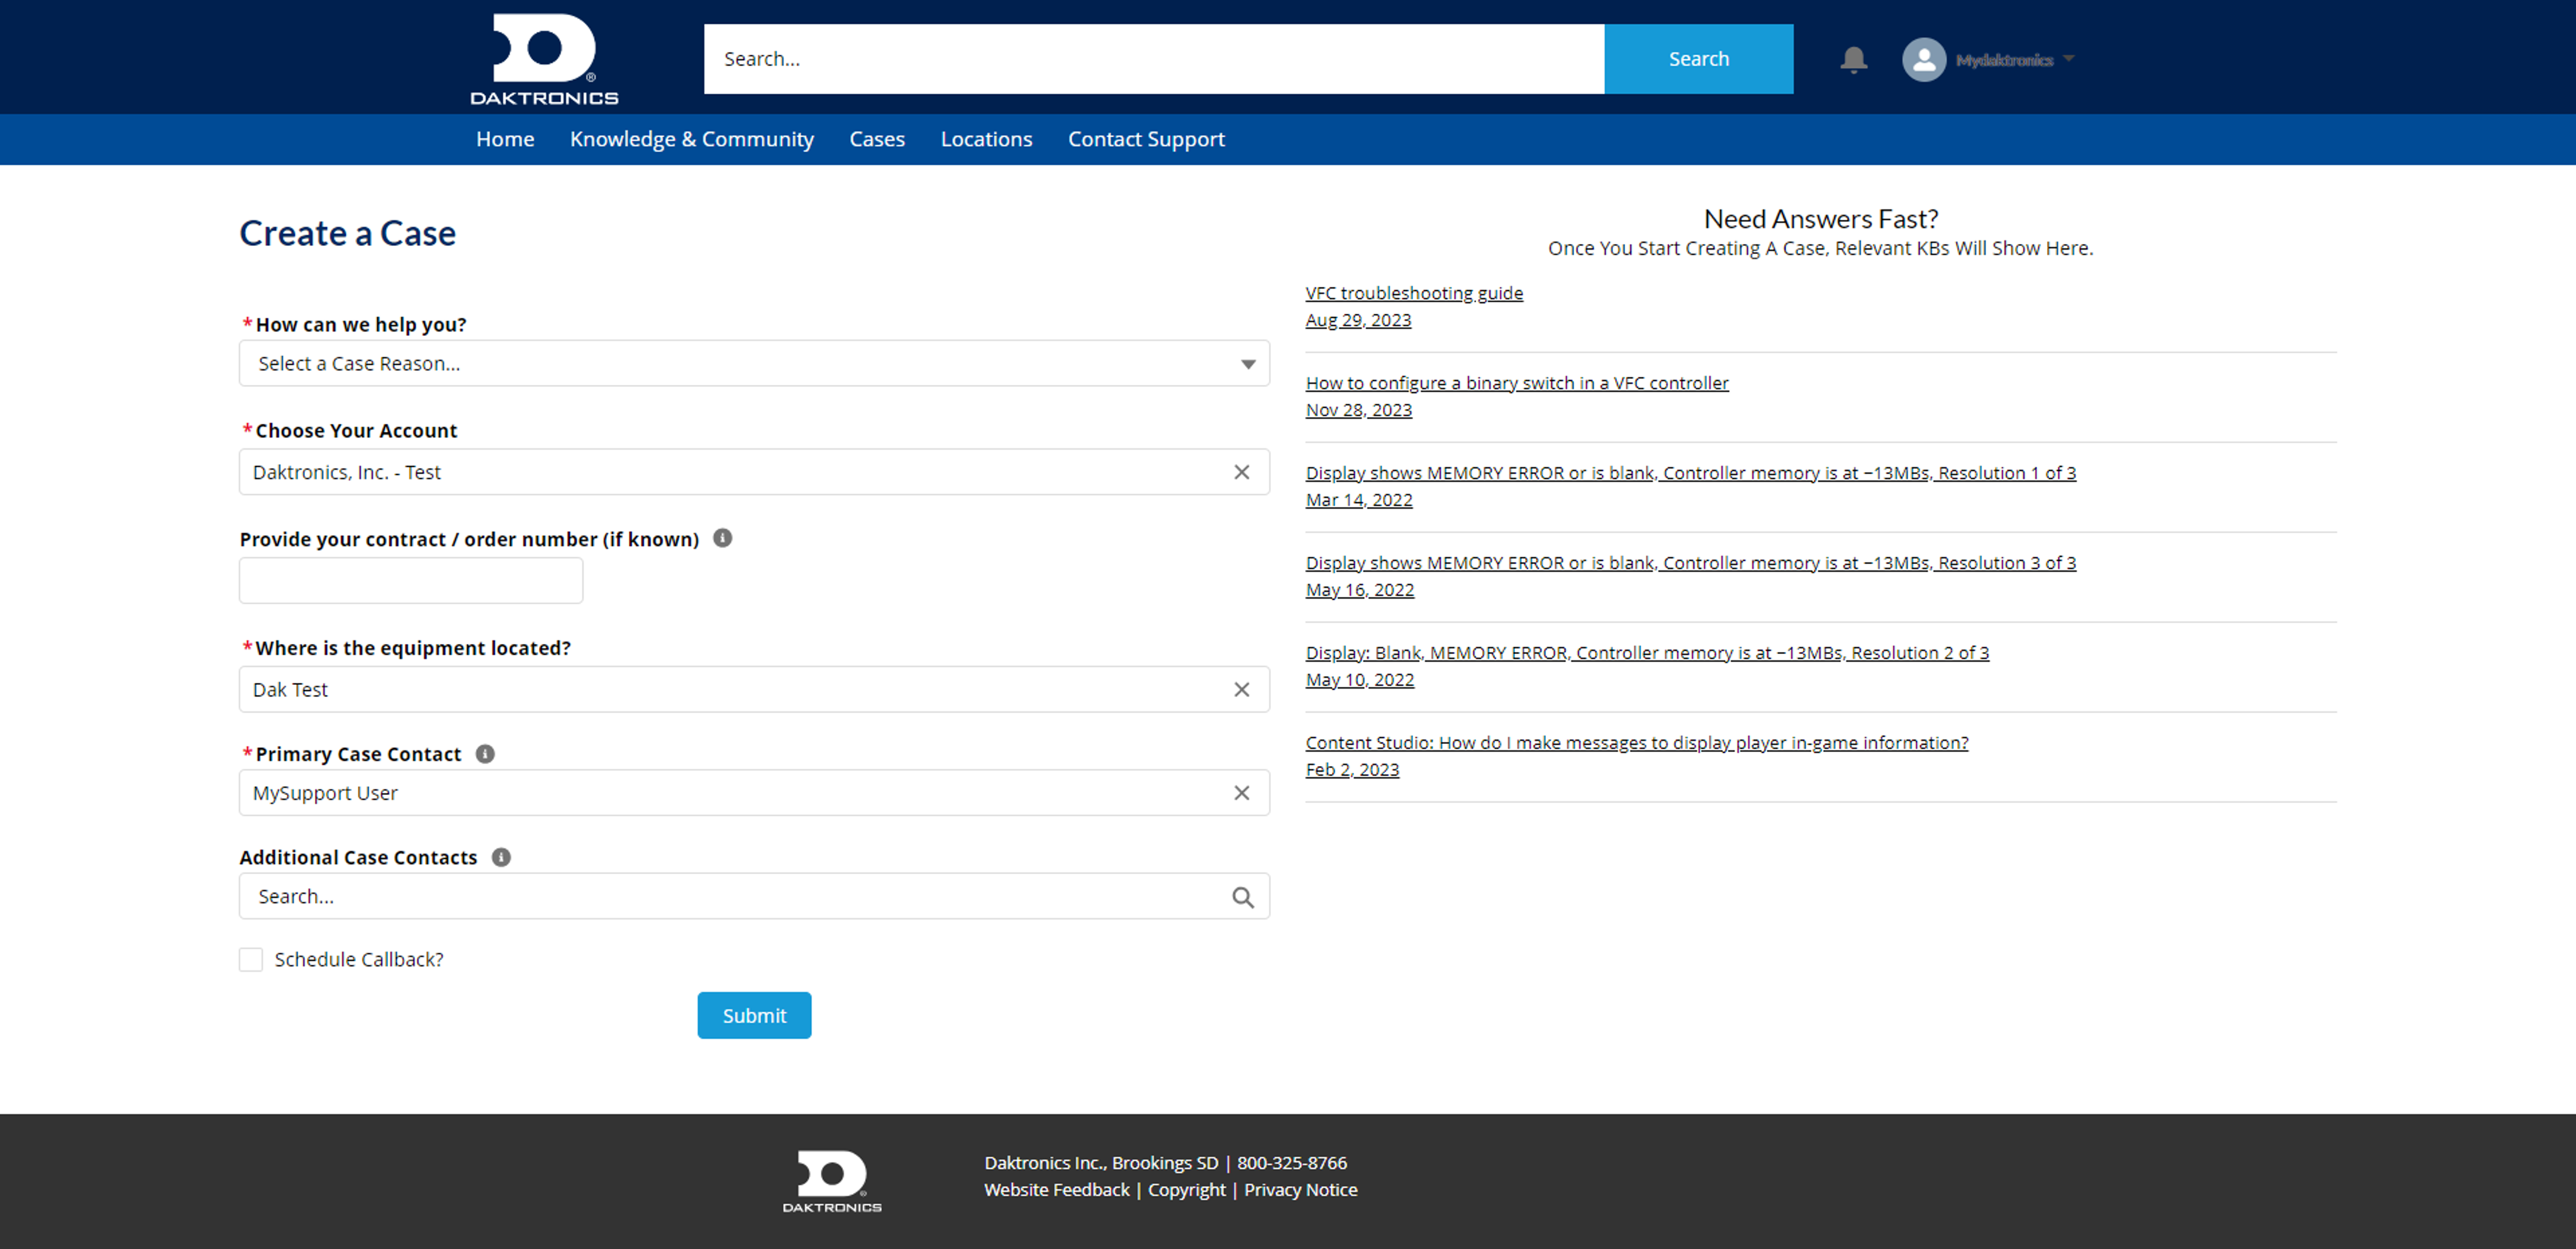Click inside the contract / order number field

click(x=410, y=580)
